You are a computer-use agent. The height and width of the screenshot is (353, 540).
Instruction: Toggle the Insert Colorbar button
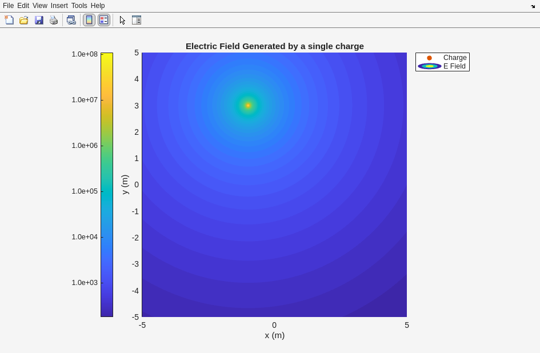click(89, 20)
